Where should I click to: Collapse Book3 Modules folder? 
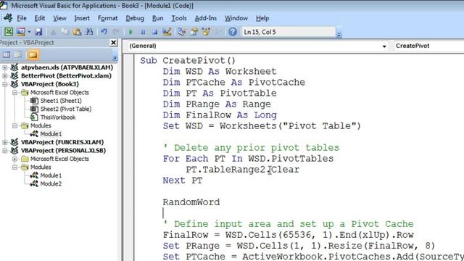pos(14,125)
